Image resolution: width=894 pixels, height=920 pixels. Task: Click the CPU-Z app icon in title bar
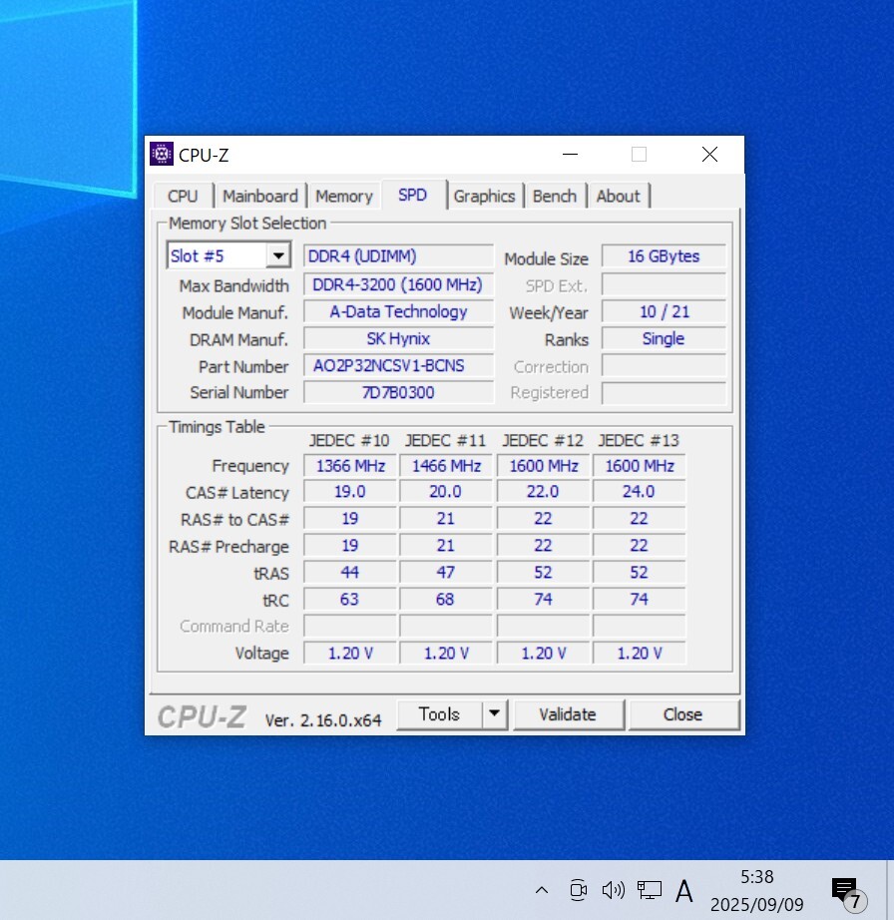point(162,155)
